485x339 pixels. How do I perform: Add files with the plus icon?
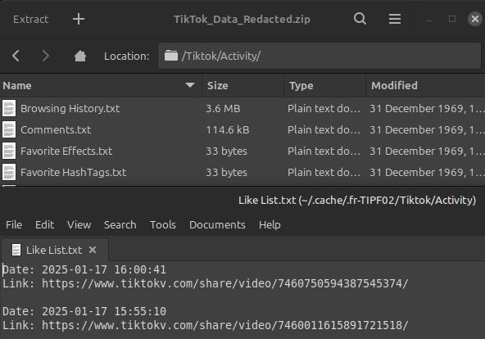click(79, 19)
